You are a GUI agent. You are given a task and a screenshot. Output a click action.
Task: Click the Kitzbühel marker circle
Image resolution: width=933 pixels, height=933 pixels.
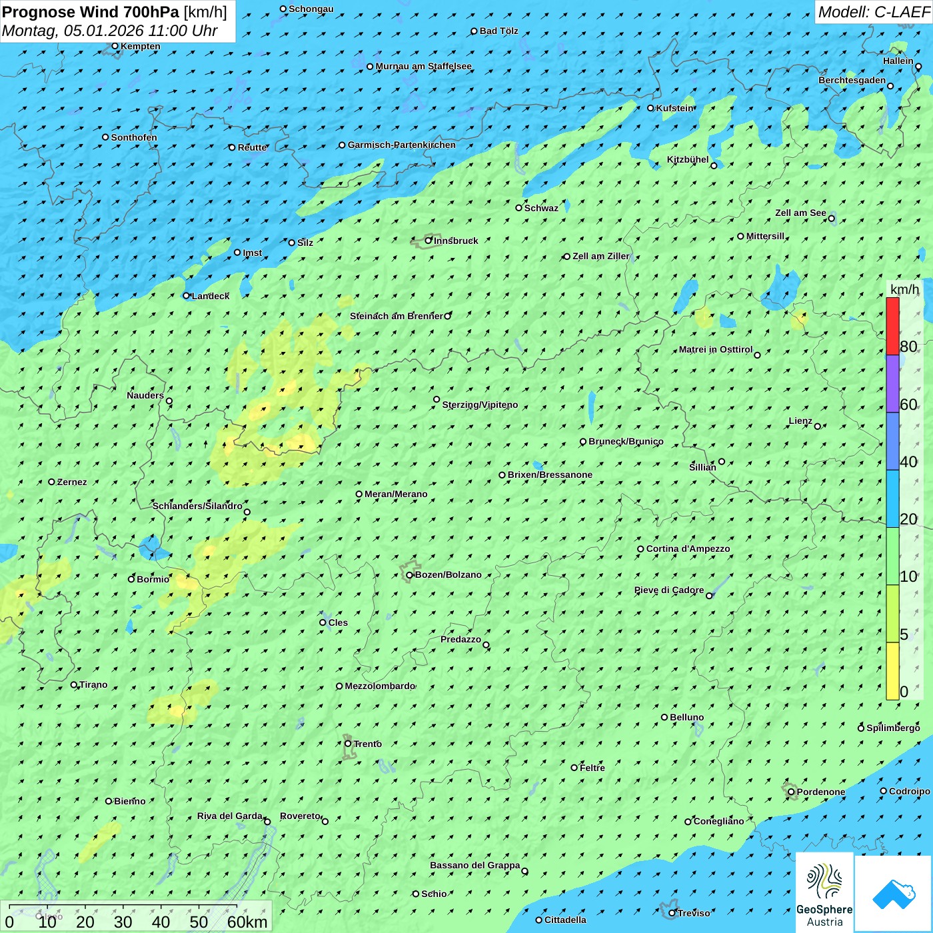click(x=714, y=165)
